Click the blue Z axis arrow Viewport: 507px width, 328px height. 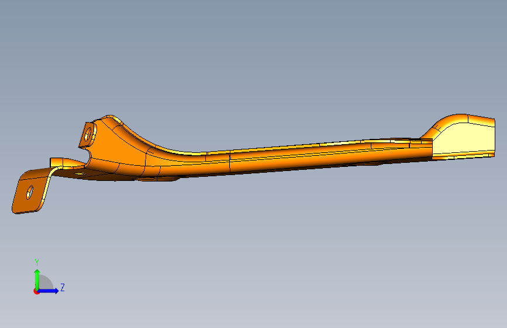pyautogui.click(x=49, y=291)
